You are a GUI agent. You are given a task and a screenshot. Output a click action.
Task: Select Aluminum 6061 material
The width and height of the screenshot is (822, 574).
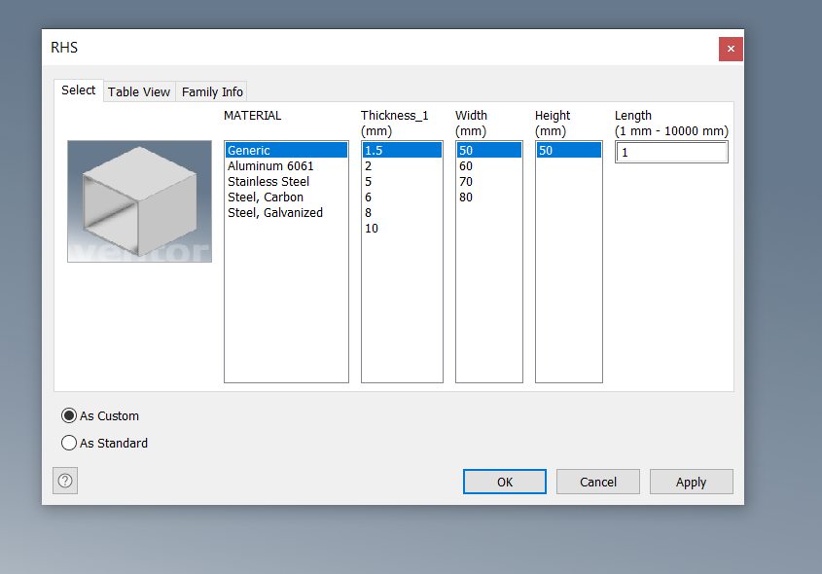270,165
